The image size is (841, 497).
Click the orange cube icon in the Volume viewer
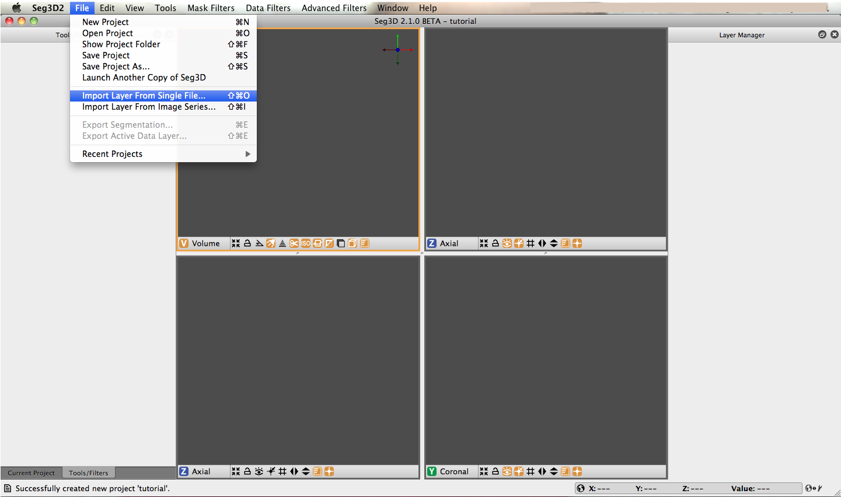coord(353,243)
